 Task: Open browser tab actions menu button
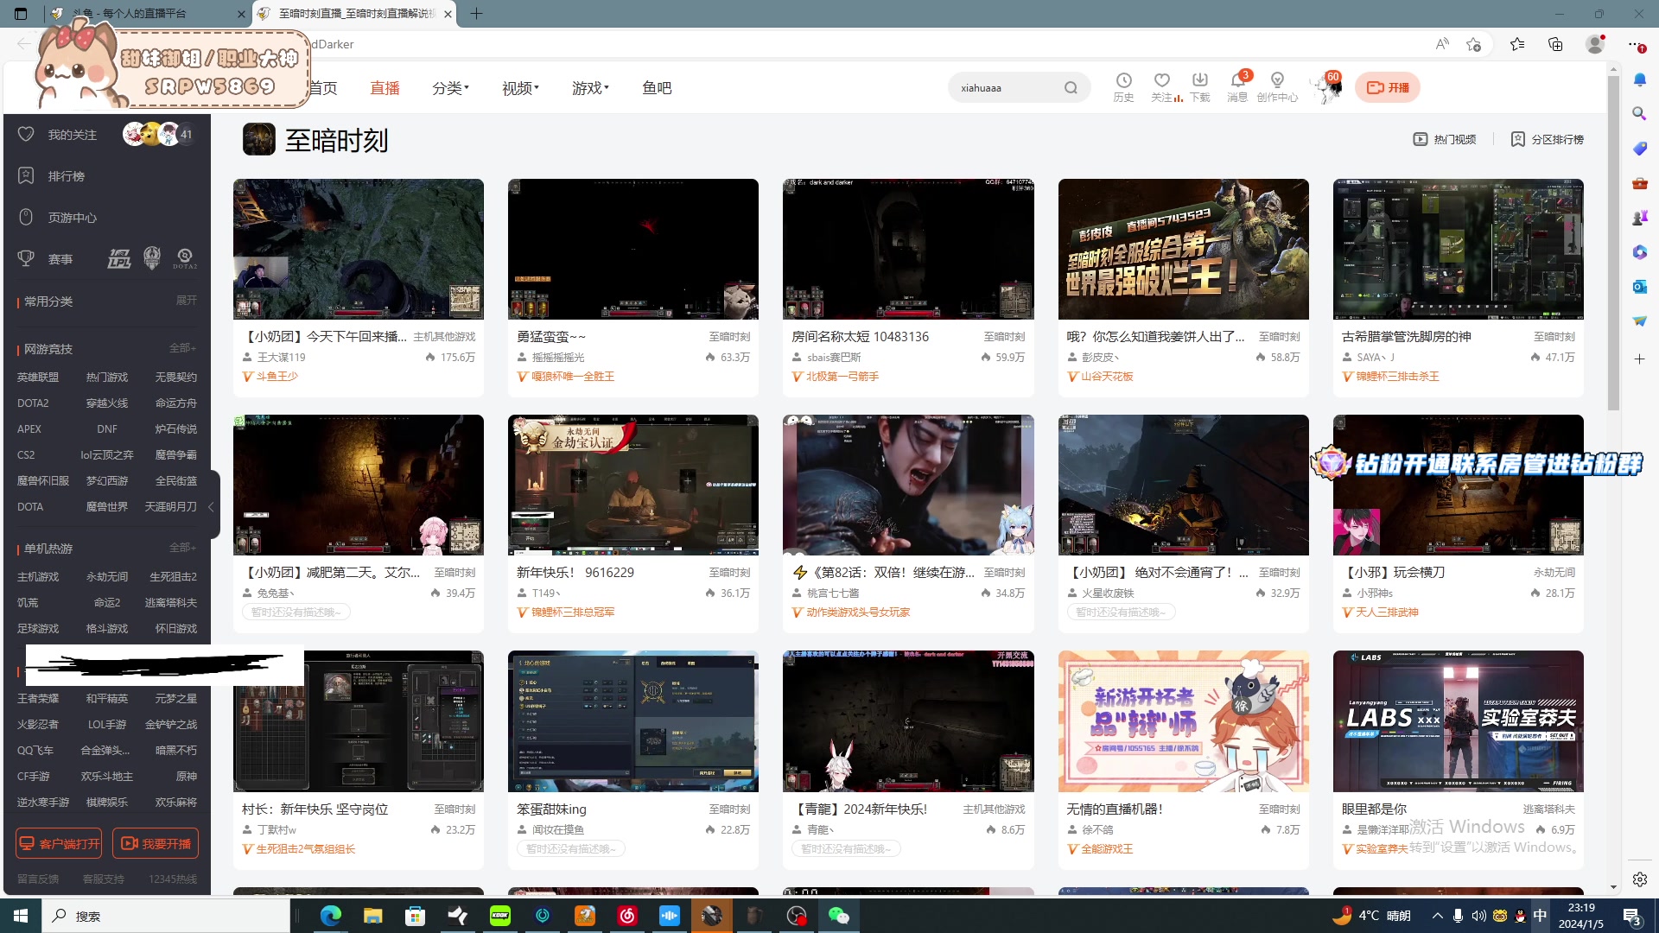pos(21,14)
